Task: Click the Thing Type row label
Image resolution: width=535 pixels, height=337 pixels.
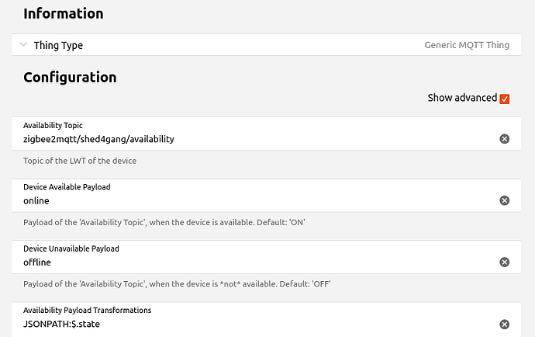Action: pyautogui.click(x=58, y=45)
